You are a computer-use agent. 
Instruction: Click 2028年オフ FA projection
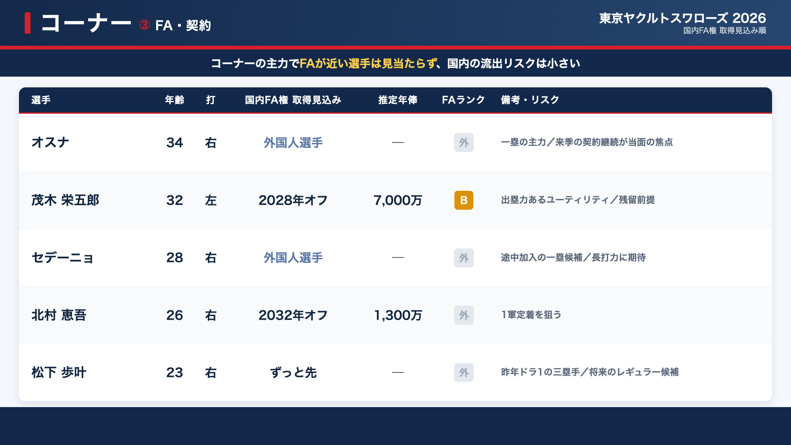[x=293, y=200]
